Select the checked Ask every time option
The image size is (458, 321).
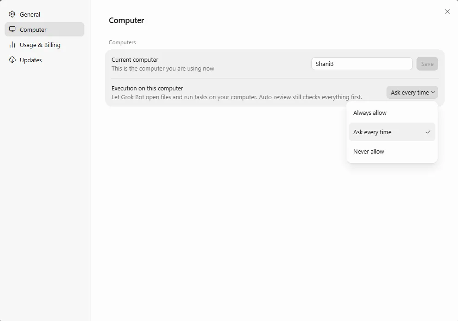pyautogui.click(x=392, y=132)
